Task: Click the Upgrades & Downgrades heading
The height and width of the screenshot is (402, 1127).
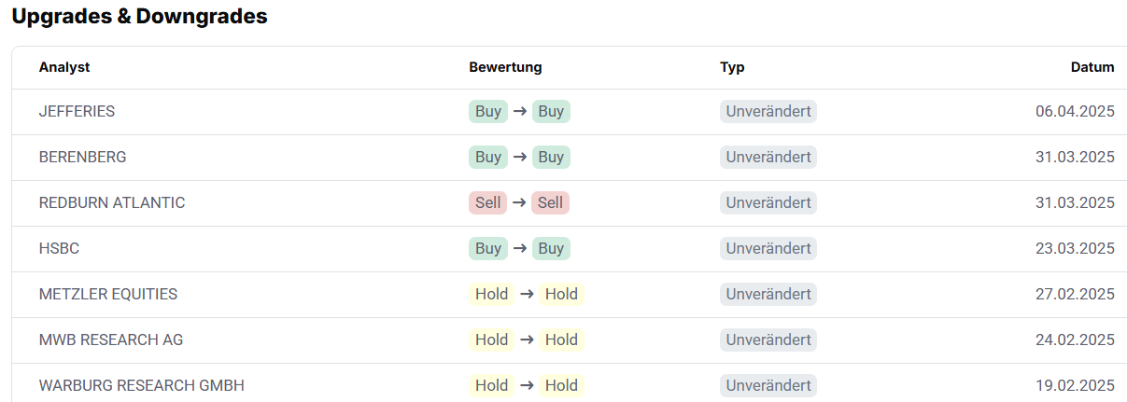Action: tap(140, 16)
